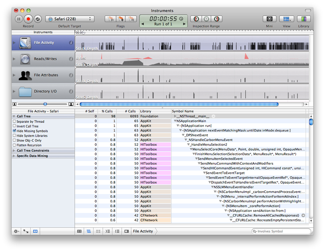Click the File Activity breadcrumb

click(x=143, y=231)
